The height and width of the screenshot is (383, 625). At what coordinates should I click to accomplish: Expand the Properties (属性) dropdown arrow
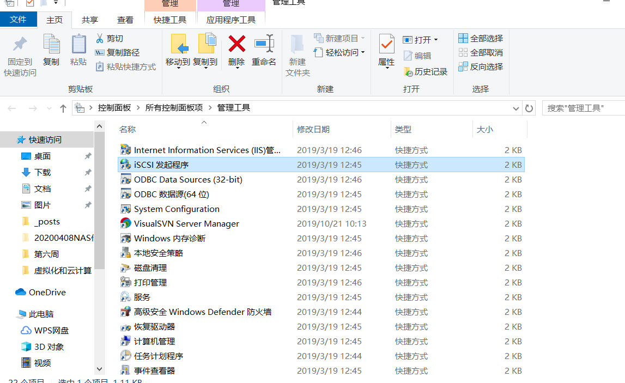point(387,69)
